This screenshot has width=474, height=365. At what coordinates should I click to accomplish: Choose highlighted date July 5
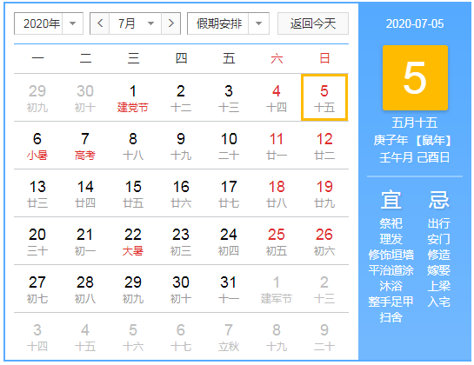tap(324, 98)
